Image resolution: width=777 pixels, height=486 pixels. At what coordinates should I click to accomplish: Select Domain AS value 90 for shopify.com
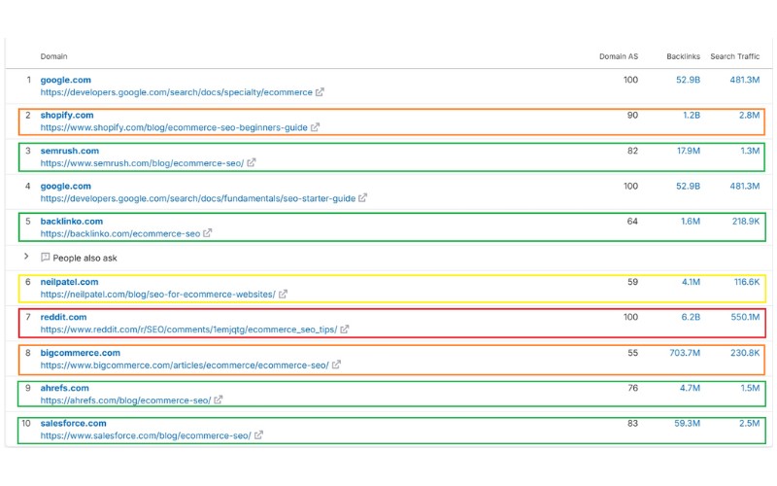pos(632,115)
